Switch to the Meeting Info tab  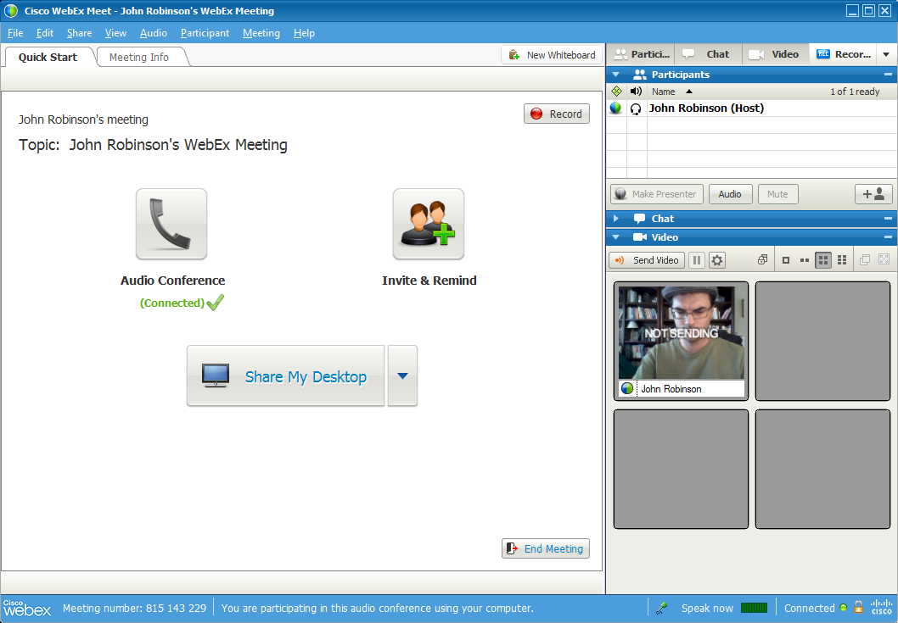tap(139, 57)
